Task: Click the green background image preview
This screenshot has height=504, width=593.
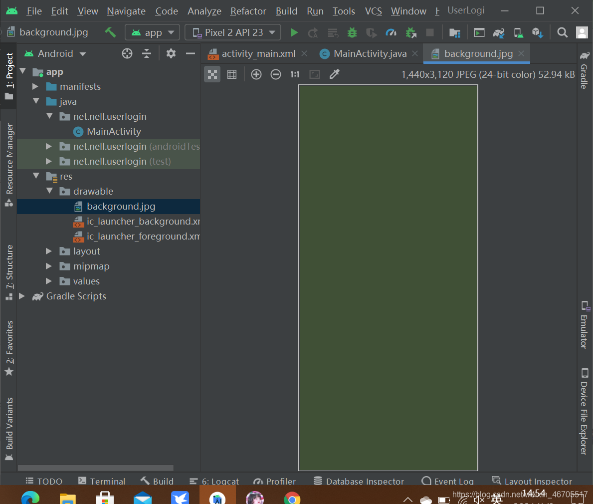Action: pyautogui.click(x=388, y=278)
